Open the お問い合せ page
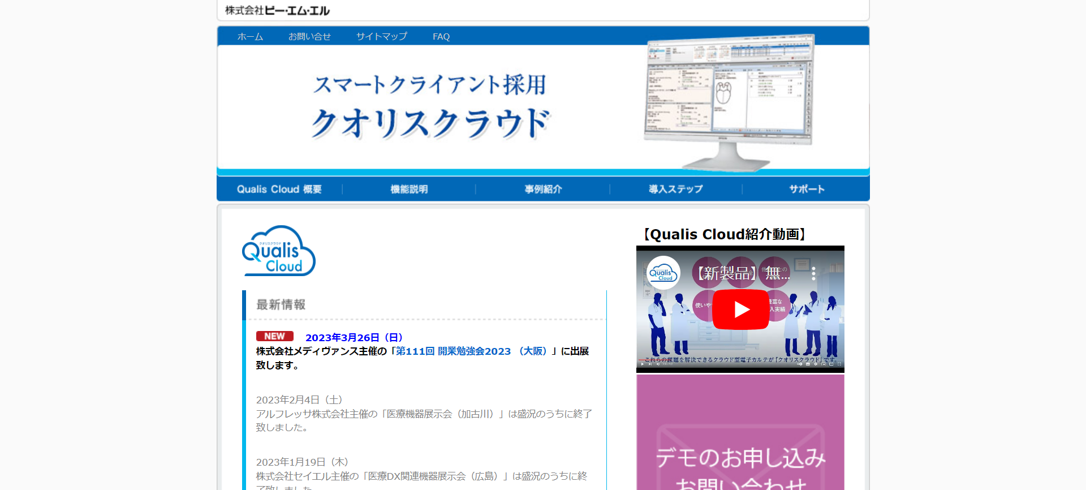The height and width of the screenshot is (490, 1086). (309, 37)
